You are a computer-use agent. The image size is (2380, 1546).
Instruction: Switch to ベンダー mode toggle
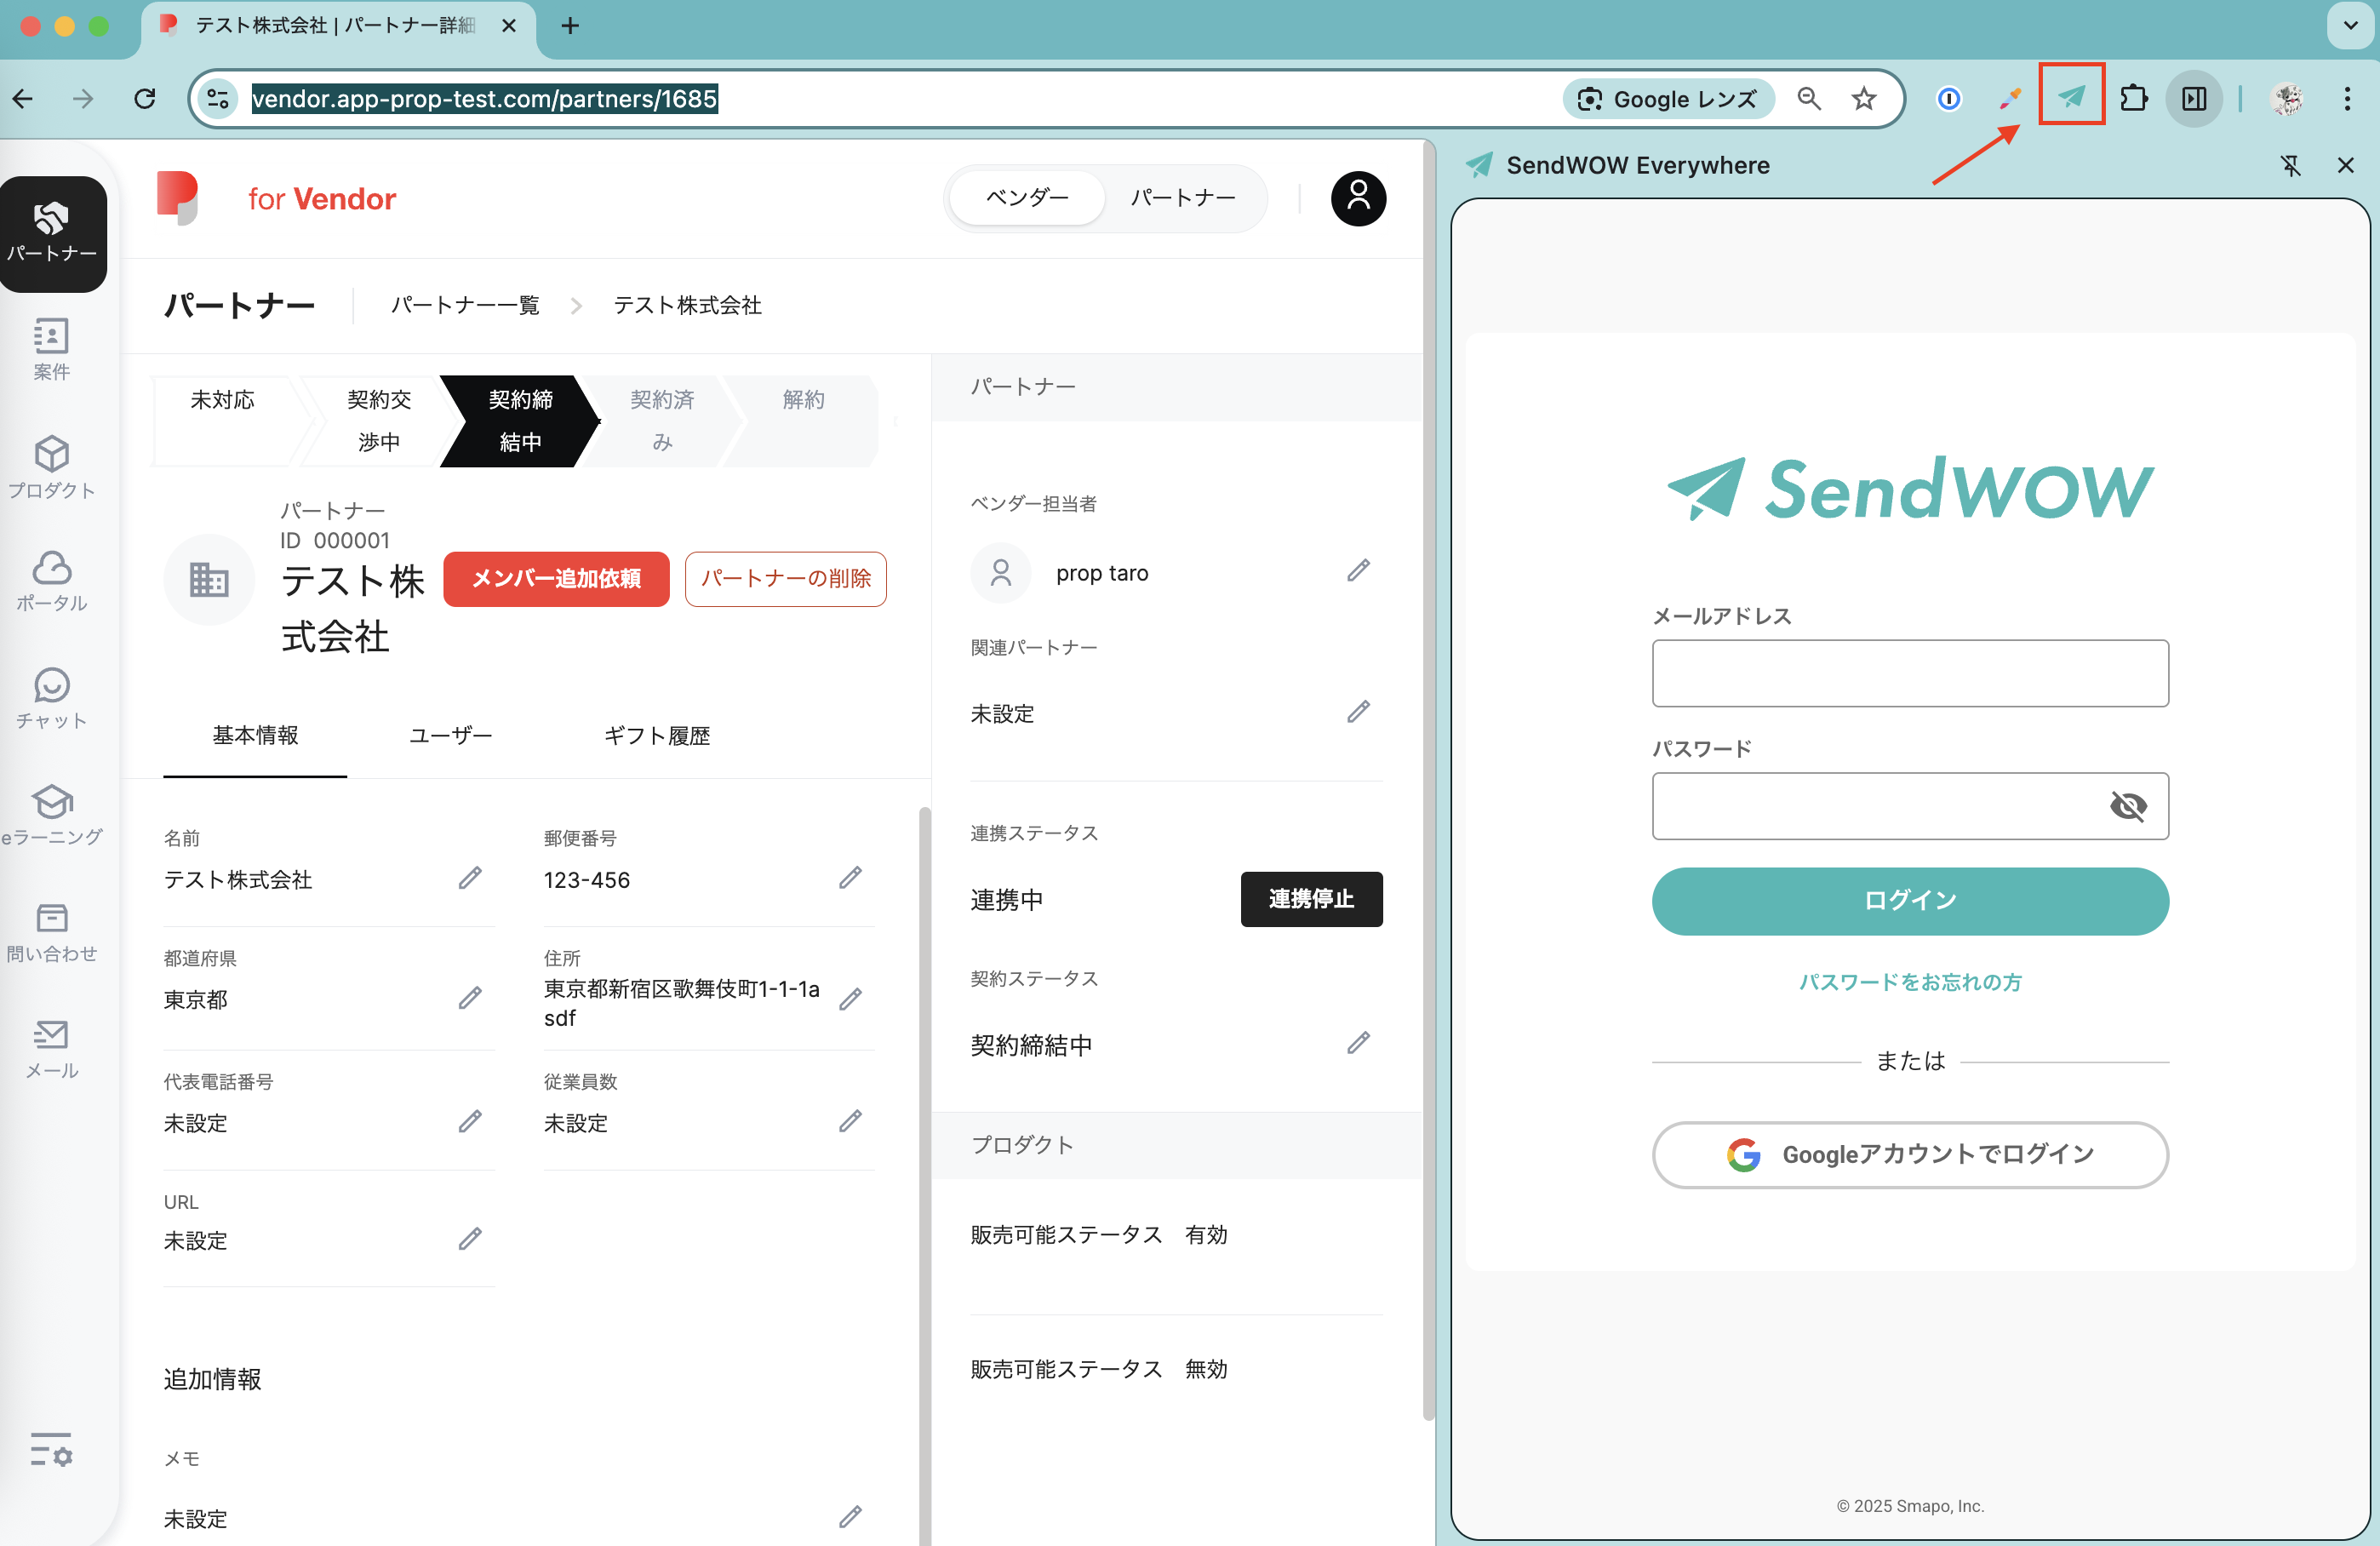click(1026, 198)
